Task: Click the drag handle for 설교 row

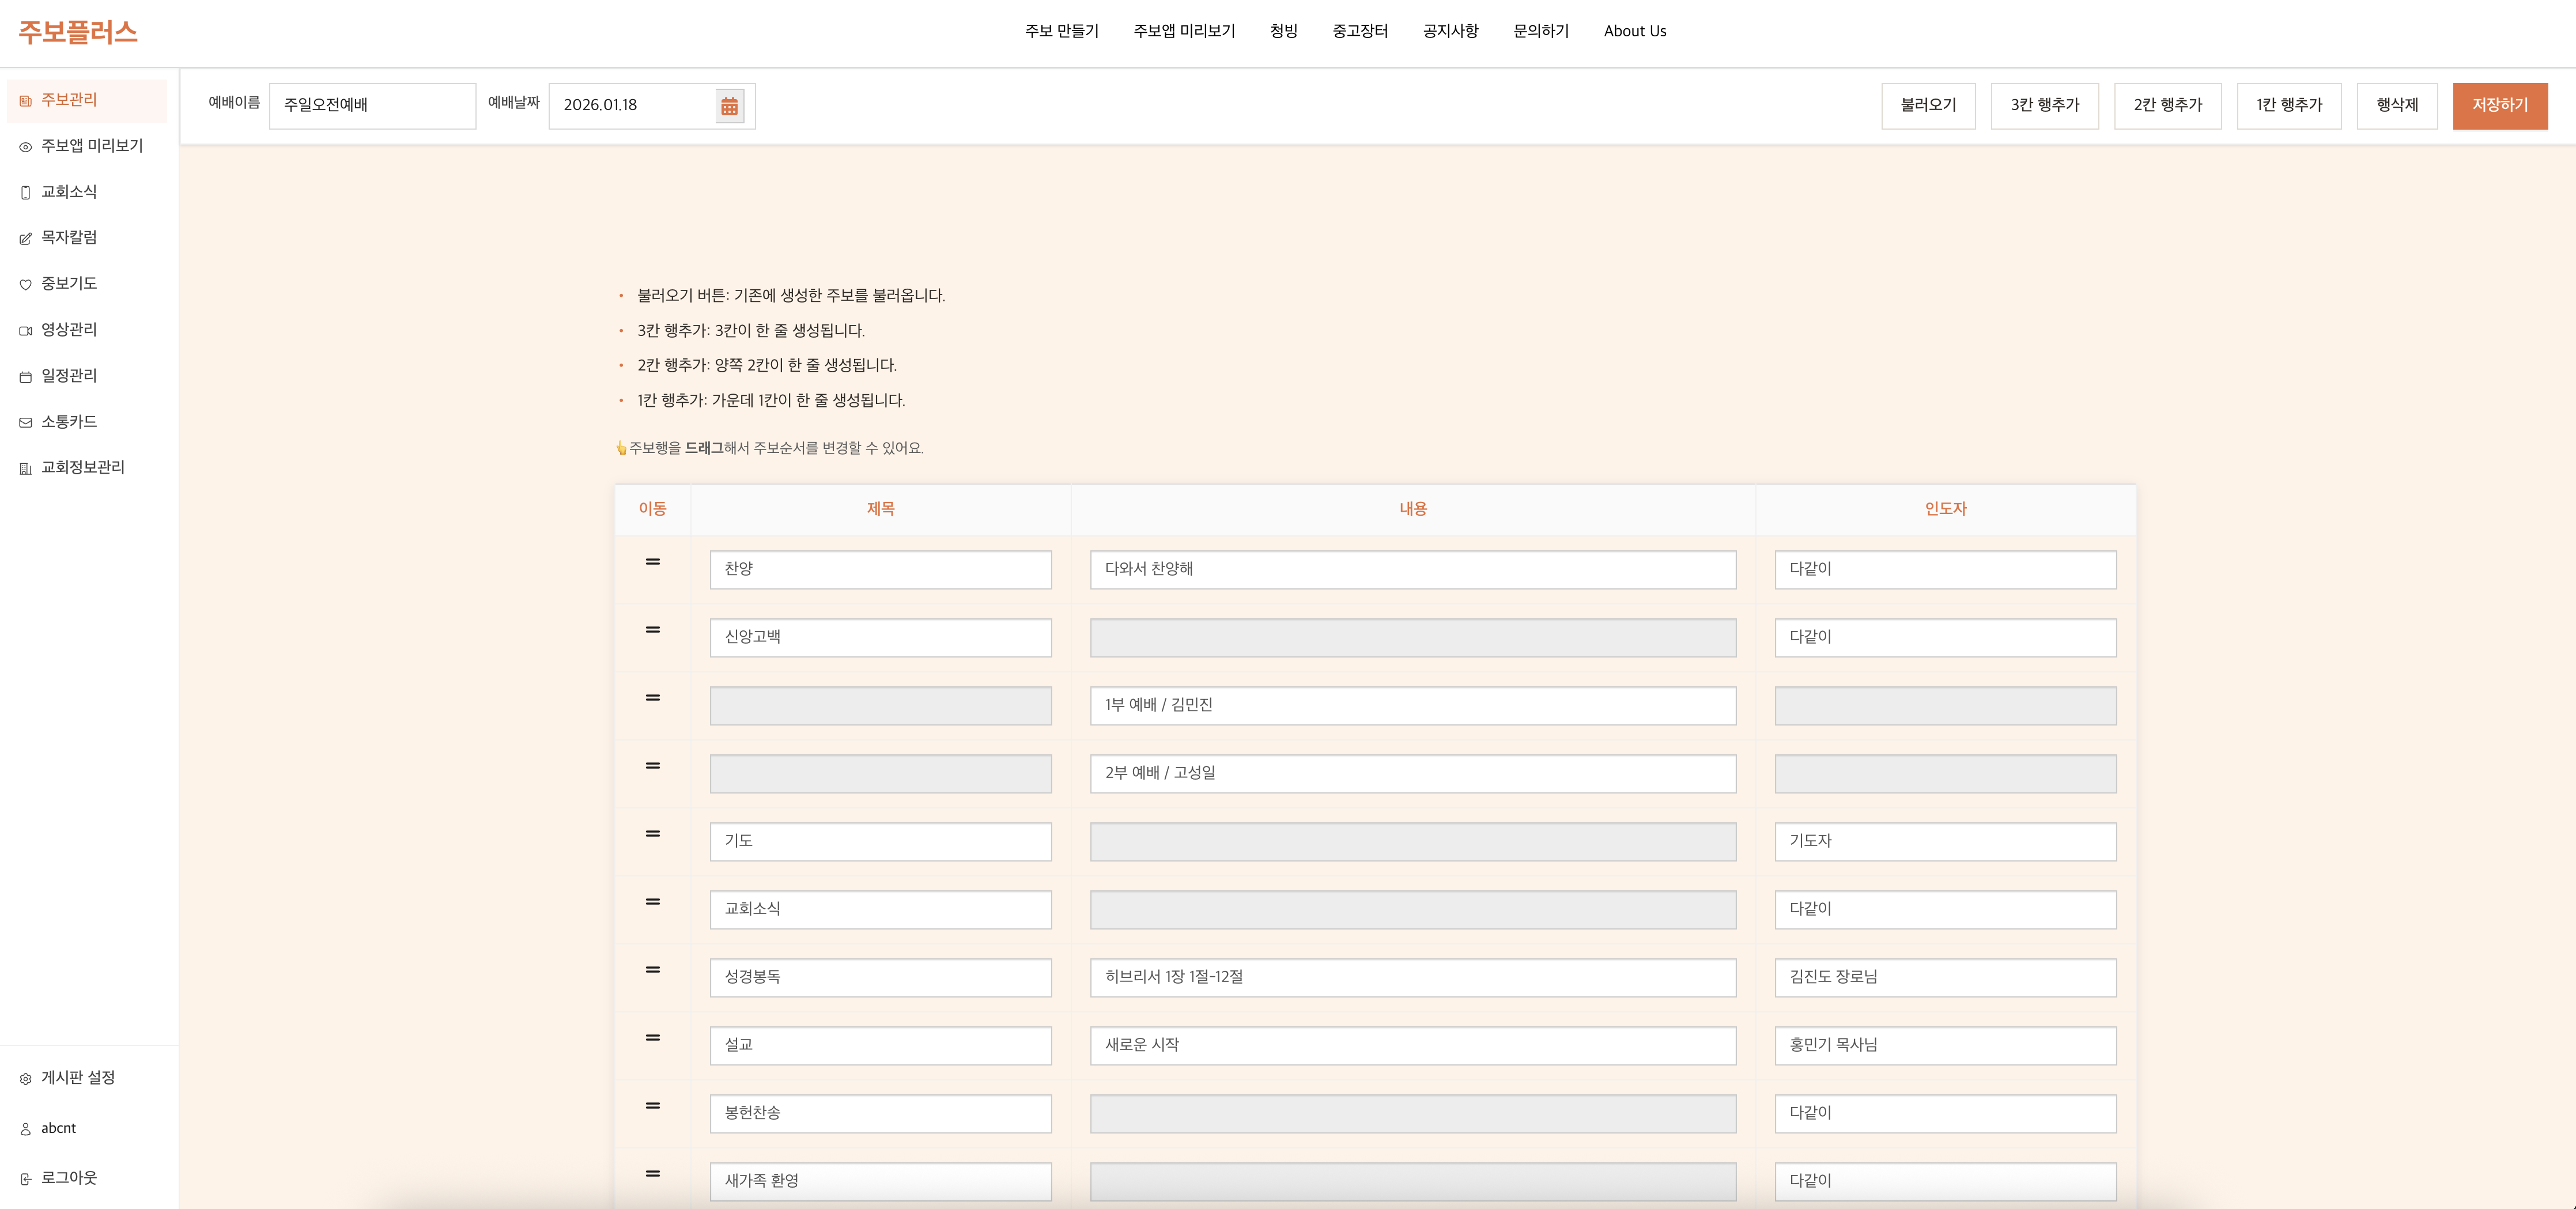Action: pyautogui.click(x=653, y=1038)
